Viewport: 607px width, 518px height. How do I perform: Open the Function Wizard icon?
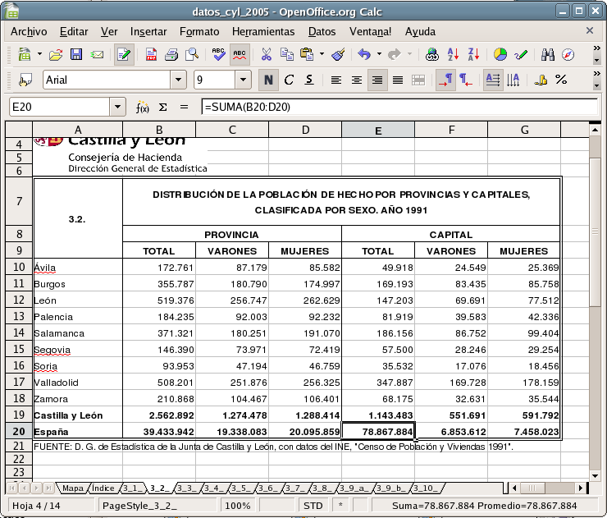tap(143, 108)
